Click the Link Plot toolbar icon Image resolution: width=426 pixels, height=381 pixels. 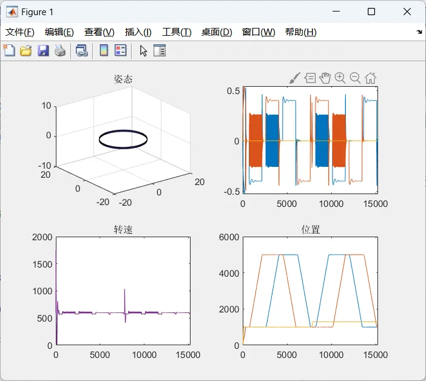82,51
